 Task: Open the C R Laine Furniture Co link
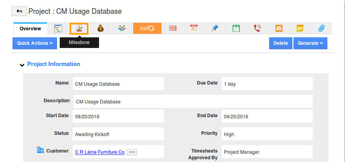click(x=100, y=152)
